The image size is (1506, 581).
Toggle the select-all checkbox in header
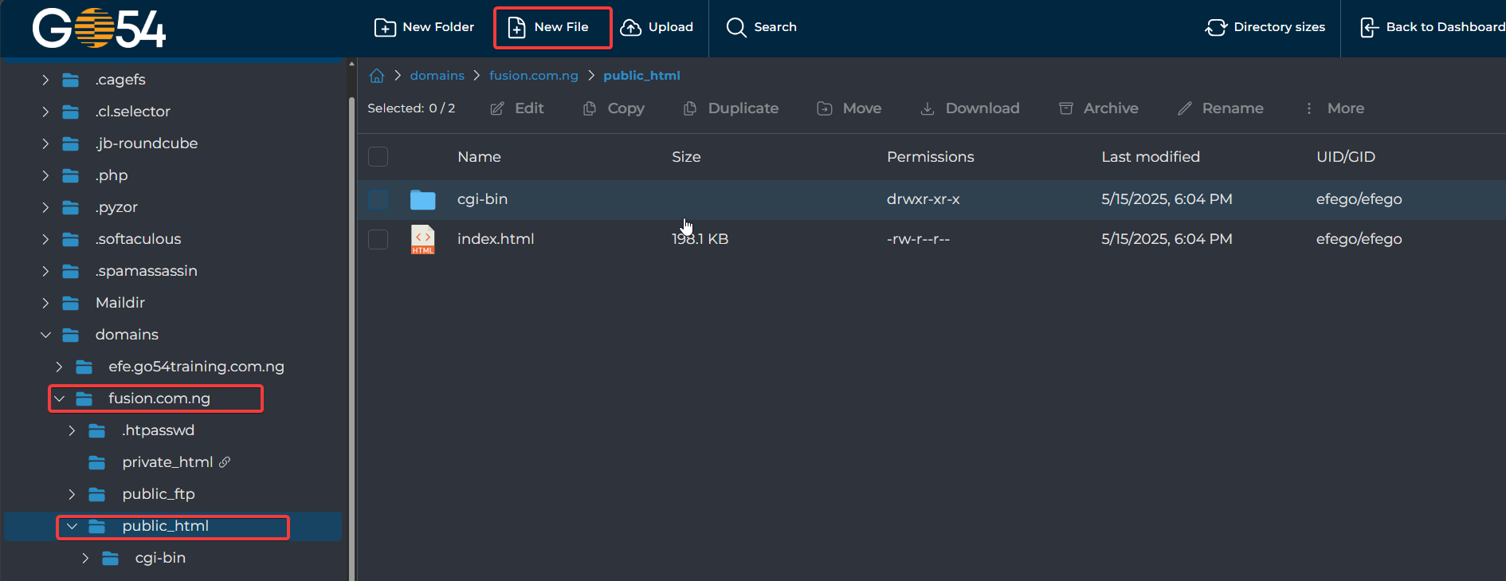click(x=378, y=157)
